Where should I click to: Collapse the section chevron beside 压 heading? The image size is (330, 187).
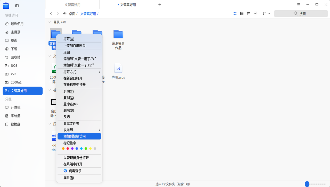click(50, 124)
